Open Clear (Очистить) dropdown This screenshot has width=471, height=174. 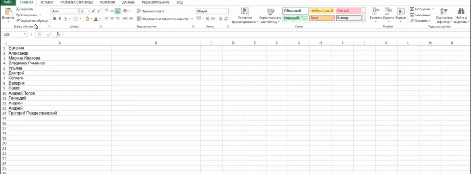[420, 21]
